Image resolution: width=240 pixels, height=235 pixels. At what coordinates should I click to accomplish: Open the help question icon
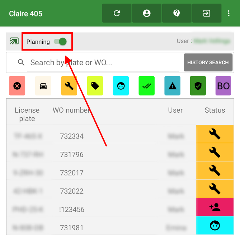click(177, 13)
